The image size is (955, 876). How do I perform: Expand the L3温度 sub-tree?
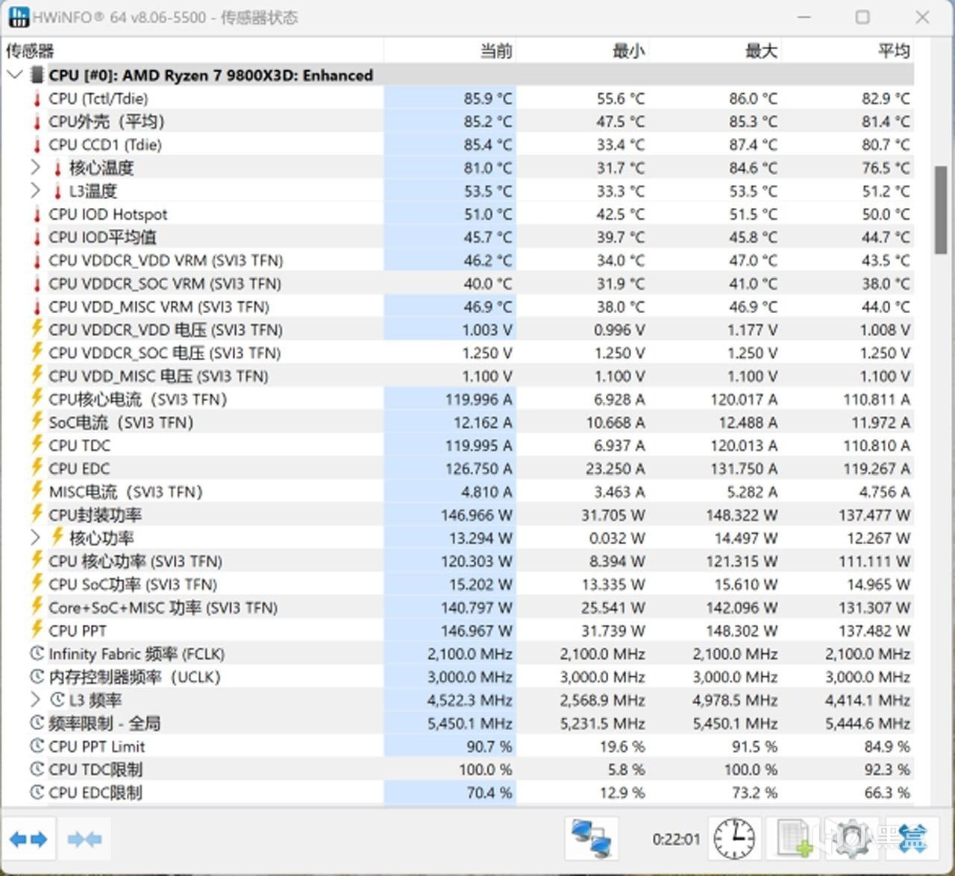(35, 191)
